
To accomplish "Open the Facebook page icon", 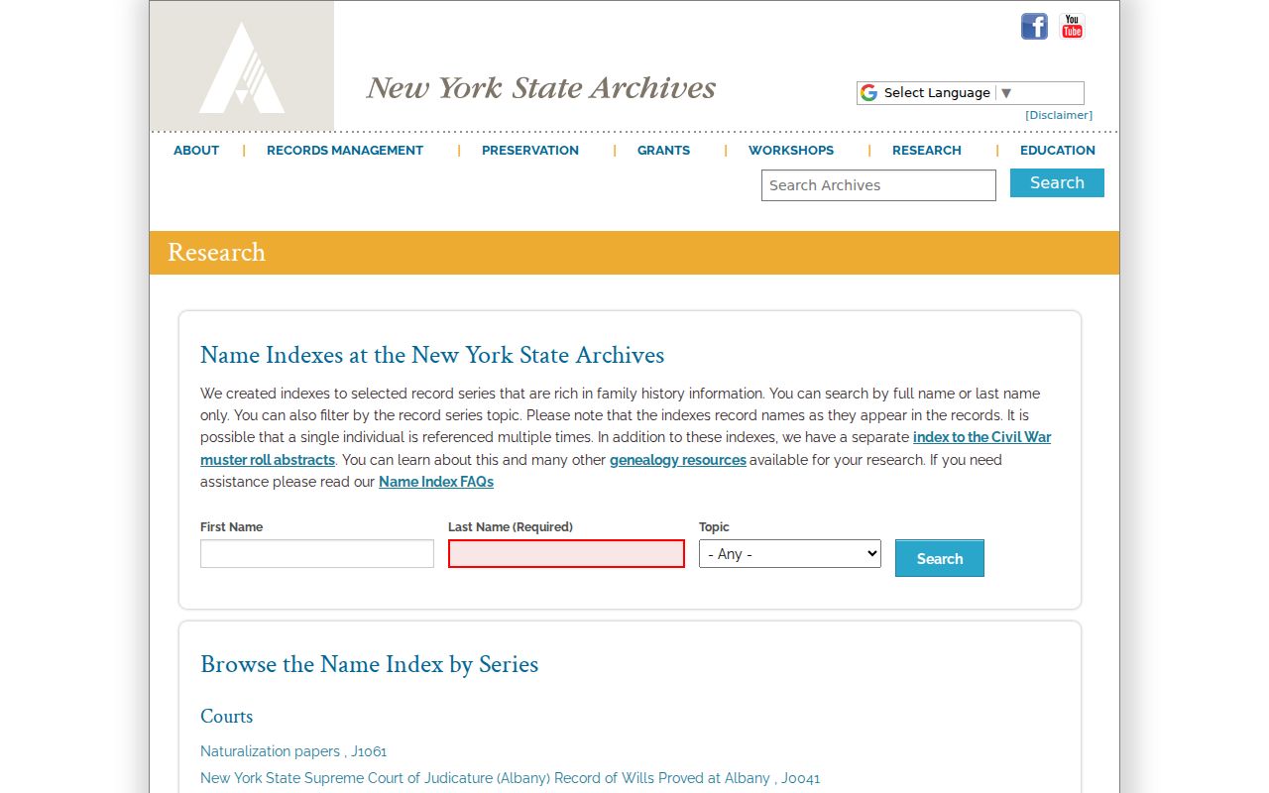I will click(x=1034, y=27).
